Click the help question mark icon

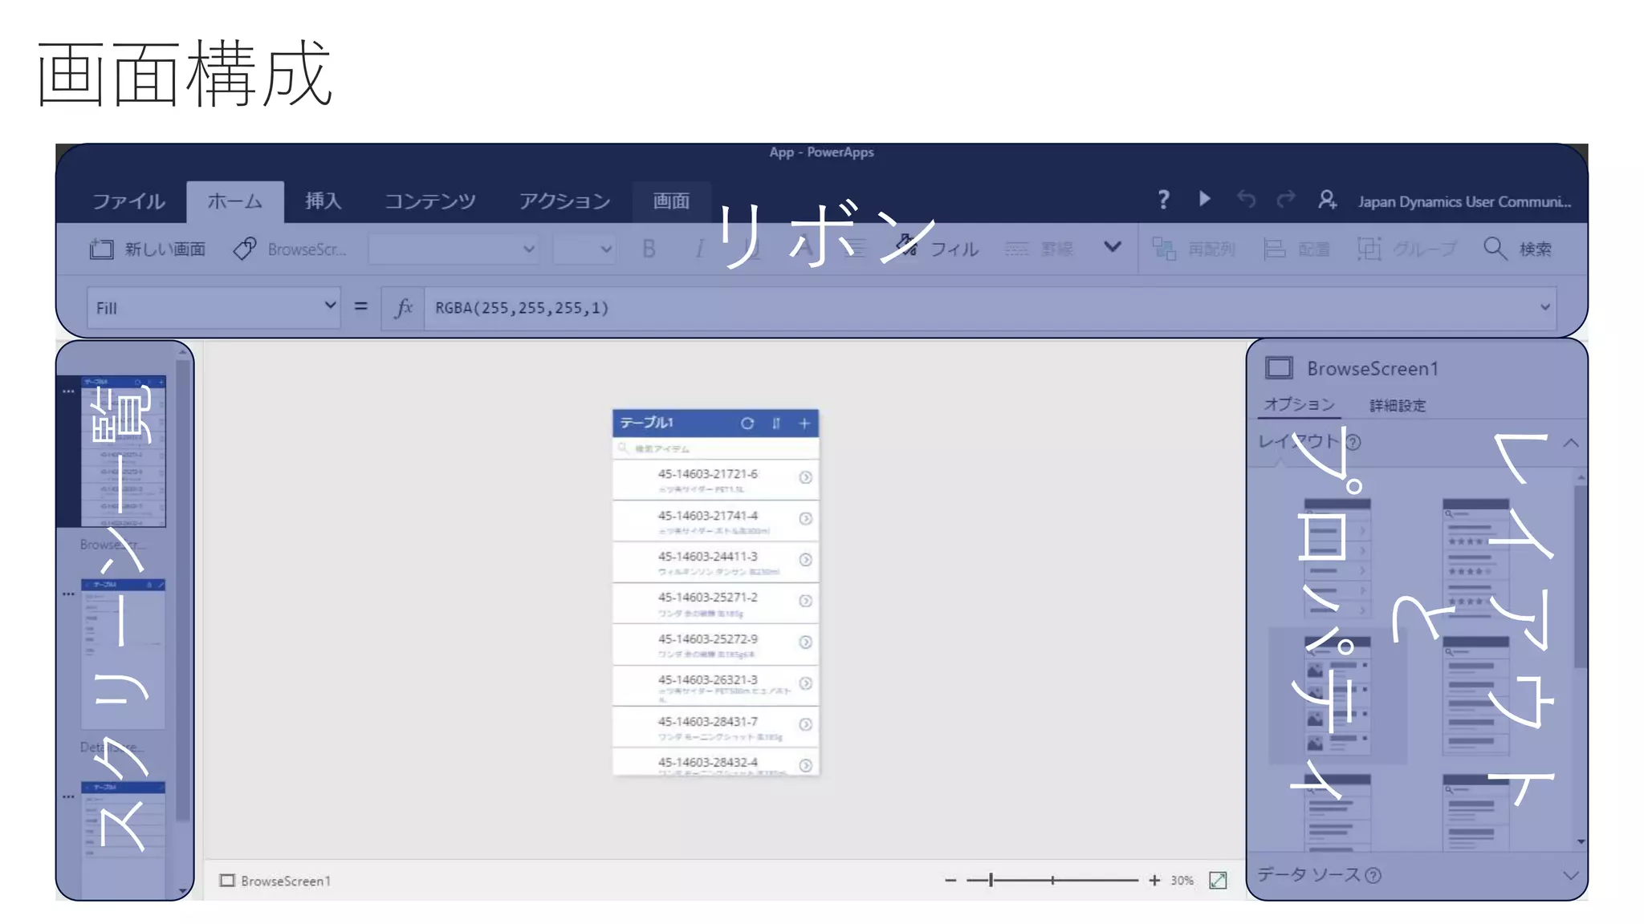[x=1163, y=199]
